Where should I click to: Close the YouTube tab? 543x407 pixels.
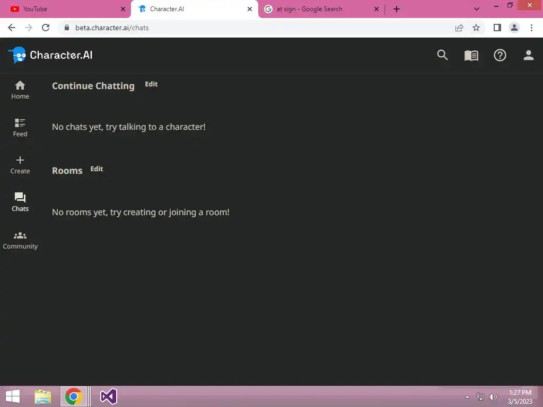coord(123,9)
